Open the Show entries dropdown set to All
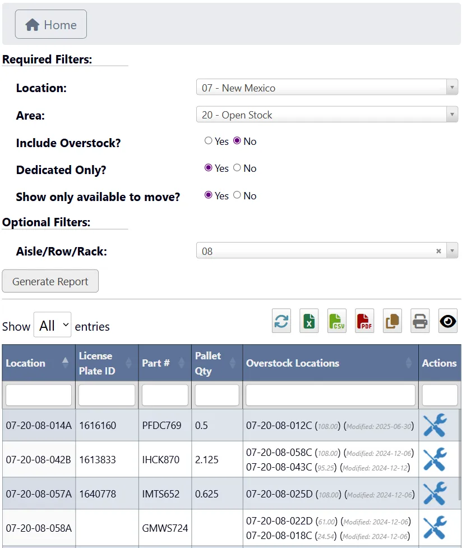Viewport: 462px width, 548px height. (52, 325)
